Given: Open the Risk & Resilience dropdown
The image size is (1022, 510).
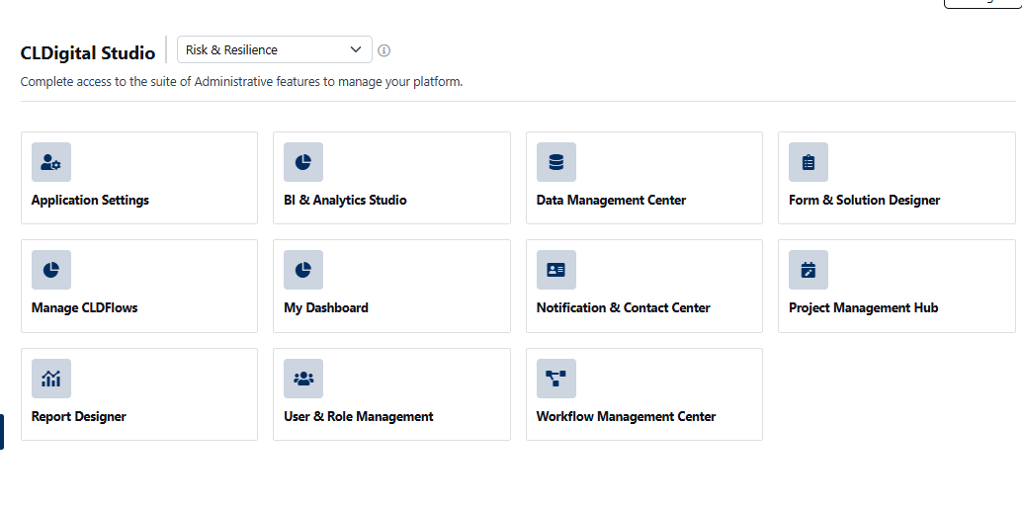Looking at the screenshot, I should tap(267, 49).
